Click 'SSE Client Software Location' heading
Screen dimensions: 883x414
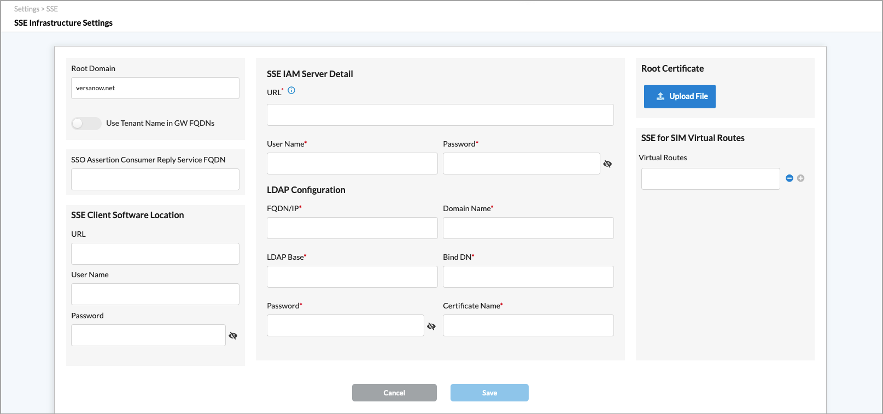coord(127,215)
